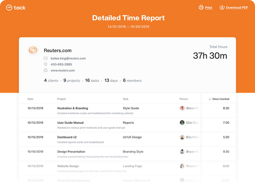Click Clair's avatar in User Guide row
Image resolution: width=255 pixels, height=182 pixels.
[x=182, y=123]
